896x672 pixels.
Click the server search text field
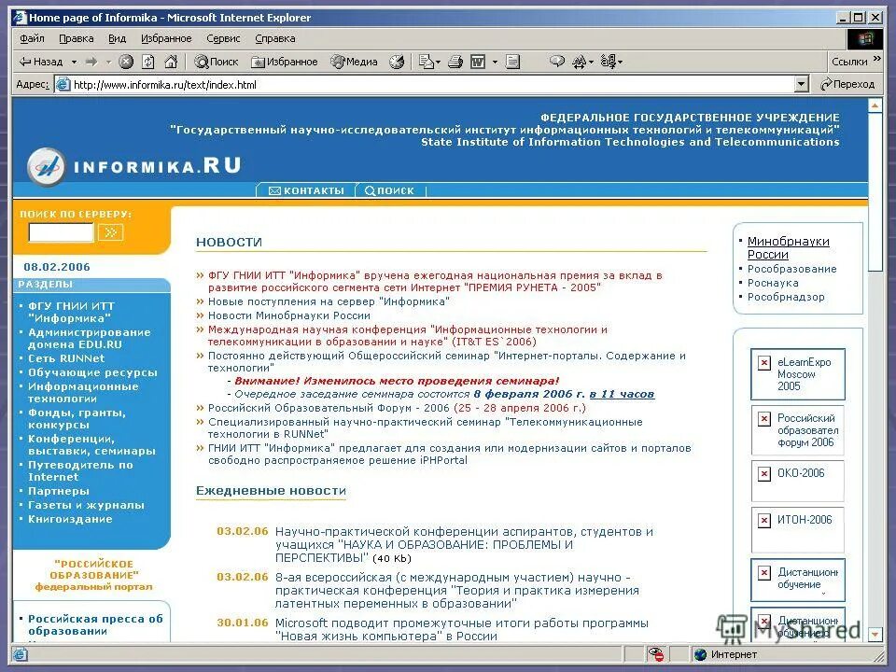click(61, 232)
